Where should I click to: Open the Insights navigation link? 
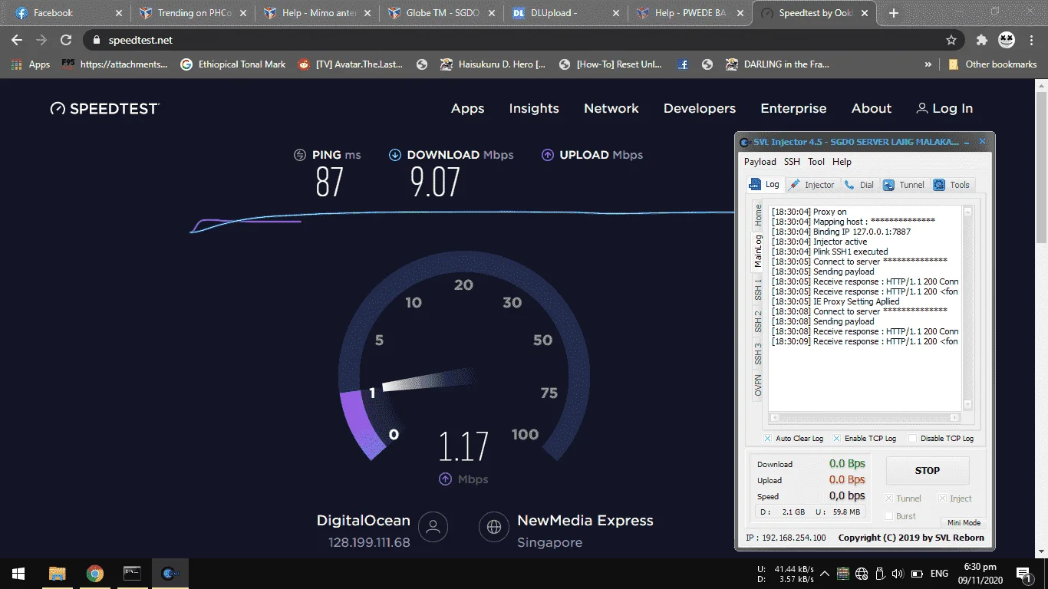(x=534, y=109)
